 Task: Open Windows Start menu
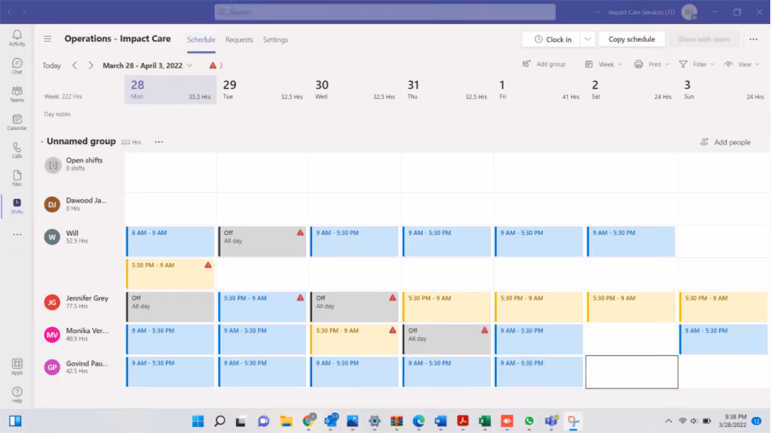point(198,421)
